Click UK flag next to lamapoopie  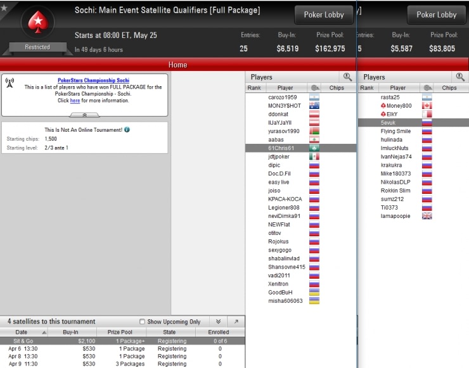pyautogui.click(x=427, y=216)
